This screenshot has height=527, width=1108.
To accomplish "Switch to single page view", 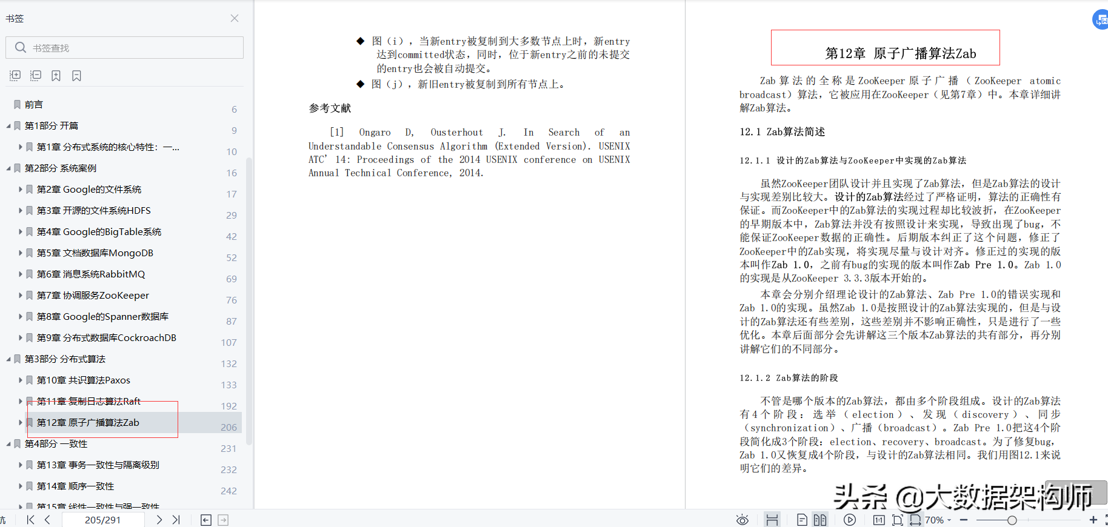I will (801, 520).
